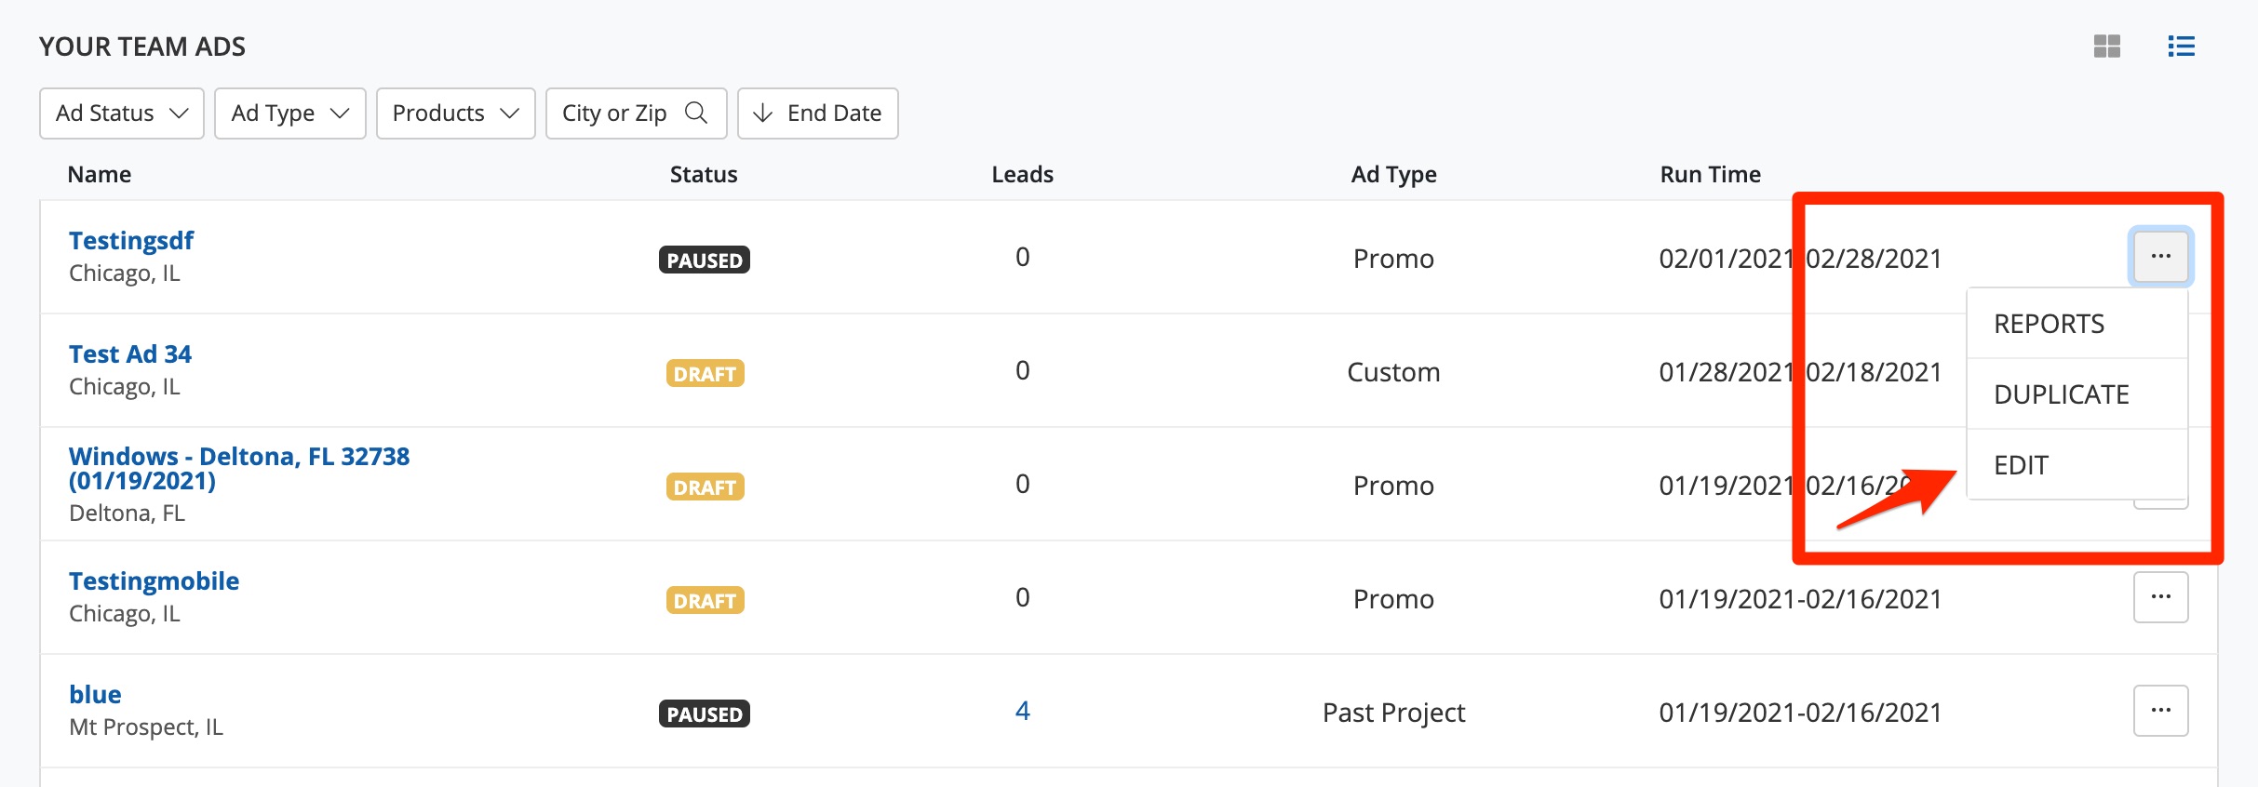
Task: Select EDIT from the options menu
Action: (2021, 465)
